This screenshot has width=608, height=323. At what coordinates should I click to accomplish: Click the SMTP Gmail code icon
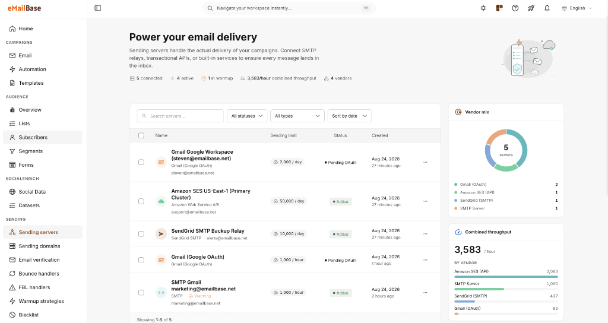(161, 292)
